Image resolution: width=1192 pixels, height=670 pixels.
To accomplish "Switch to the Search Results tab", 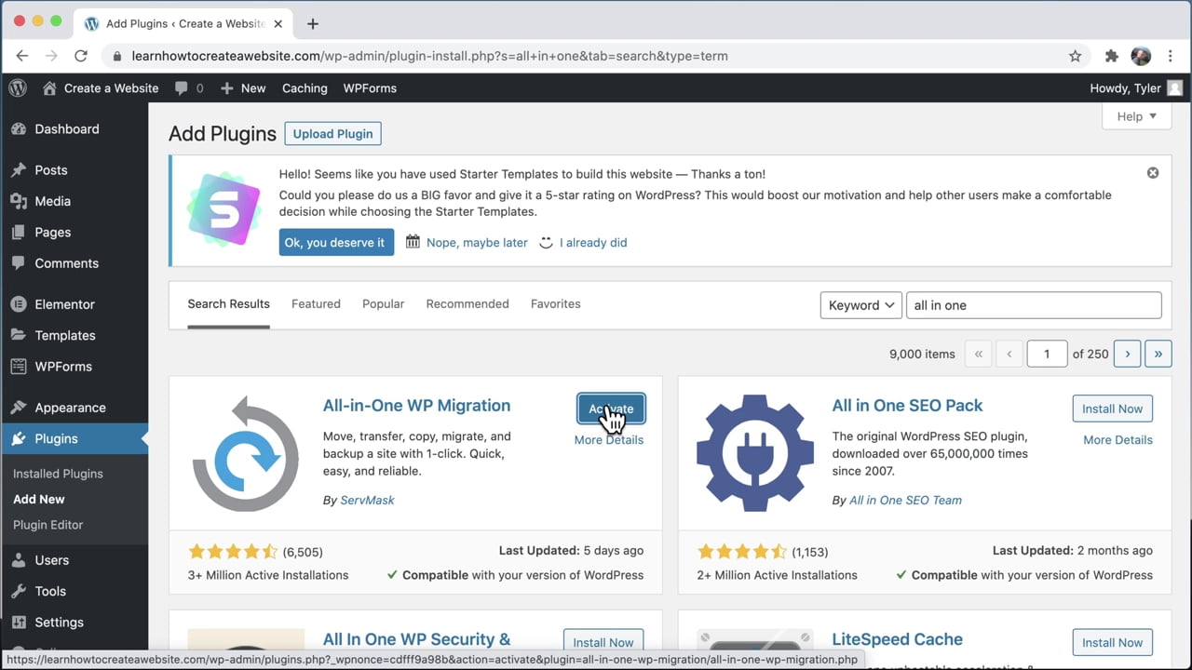I will pyautogui.click(x=228, y=304).
